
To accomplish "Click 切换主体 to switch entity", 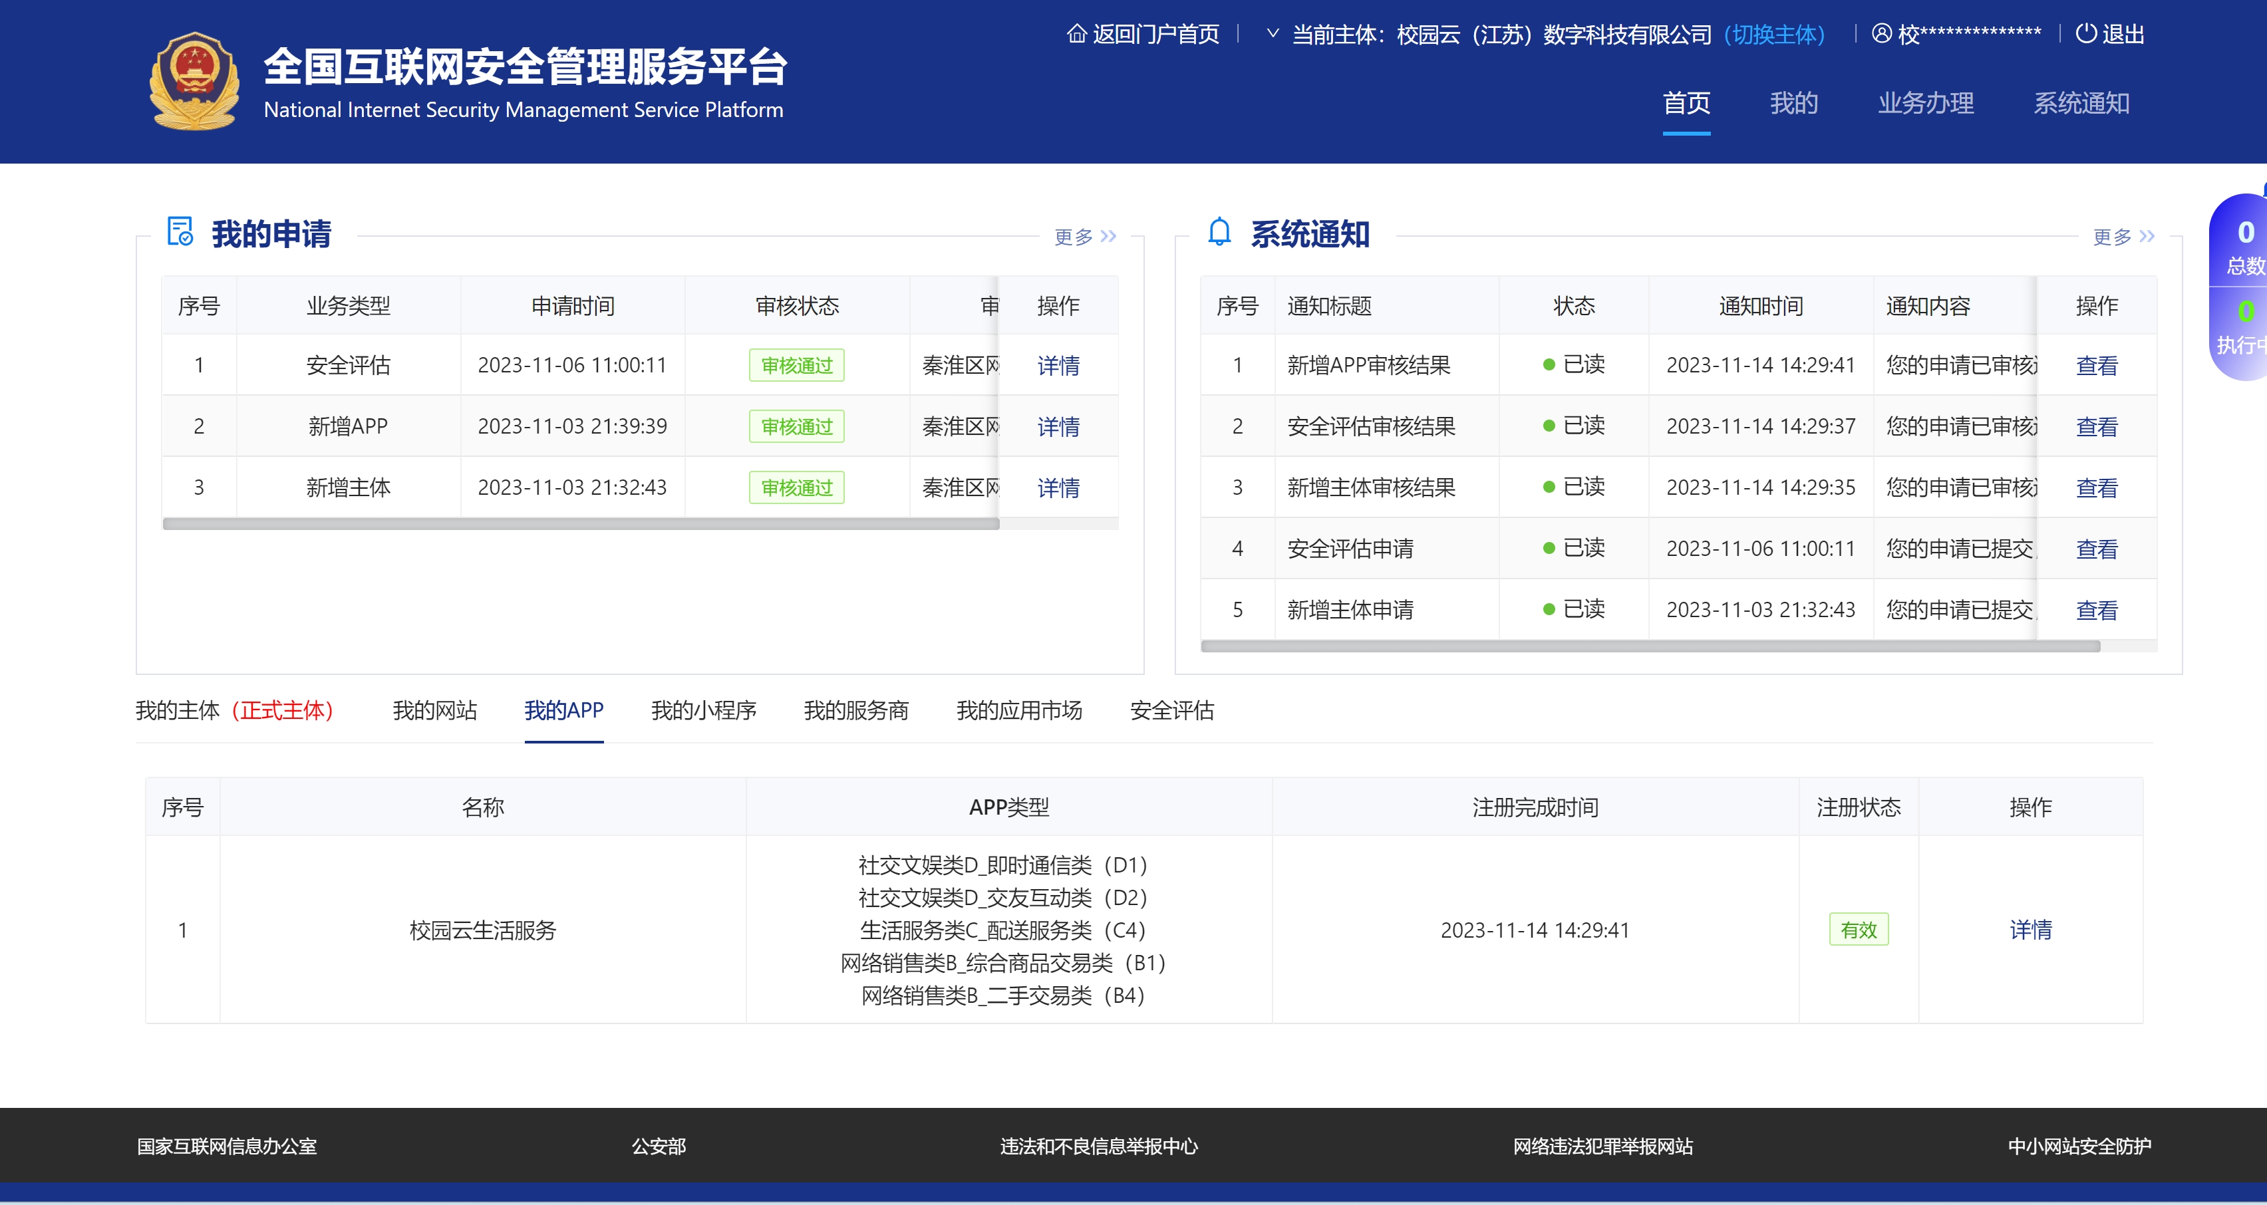I will click(1774, 35).
